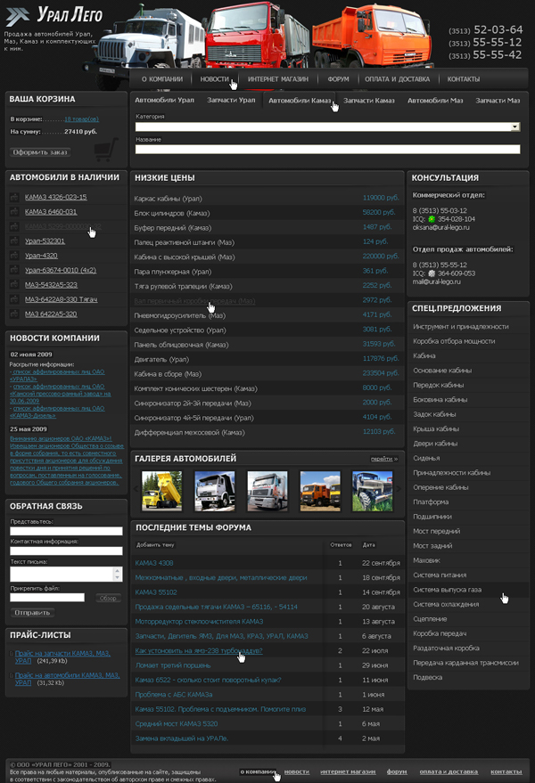The image size is (535, 783).
Task: Click truck icon beside МАЗ 6422А5-320
Action: point(15,314)
